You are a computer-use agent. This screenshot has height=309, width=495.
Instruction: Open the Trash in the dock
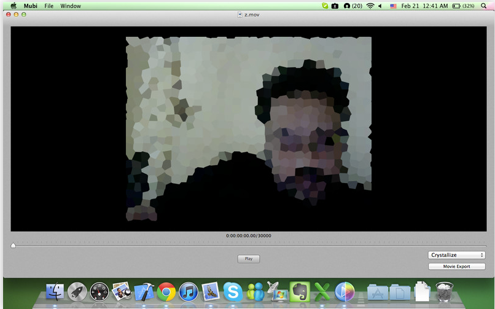click(x=444, y=291)
